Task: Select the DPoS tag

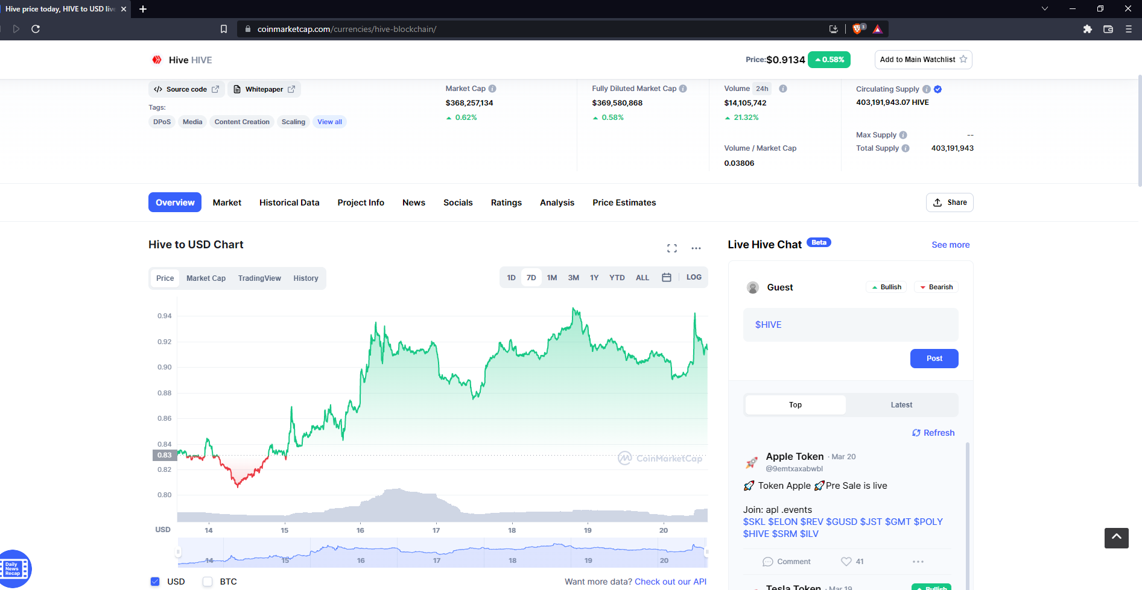Action: (162, 122)
